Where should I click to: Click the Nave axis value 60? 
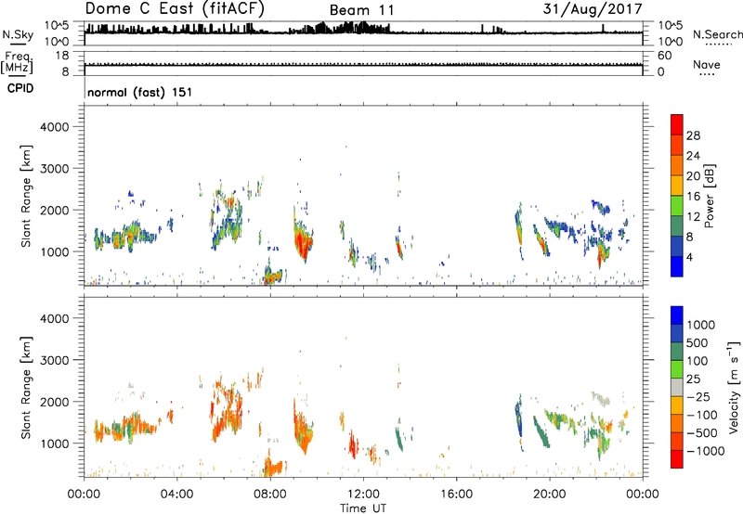point(664,56)
